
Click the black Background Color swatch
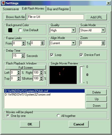click(10, 30)
